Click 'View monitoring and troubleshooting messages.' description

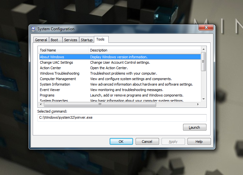pos(126,90)
